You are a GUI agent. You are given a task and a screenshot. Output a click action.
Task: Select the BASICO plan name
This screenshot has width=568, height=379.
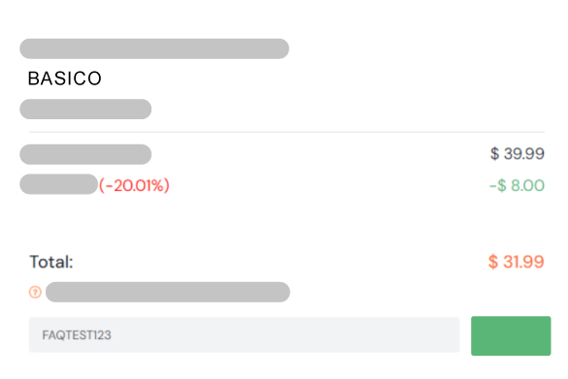point(64,79)
